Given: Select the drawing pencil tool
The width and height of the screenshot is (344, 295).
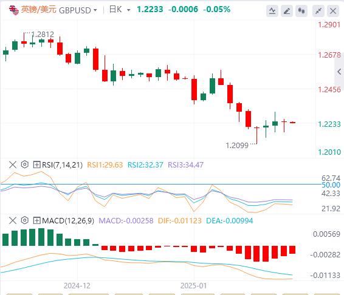Looking at the screenshot, I should [x=287, y=10].
